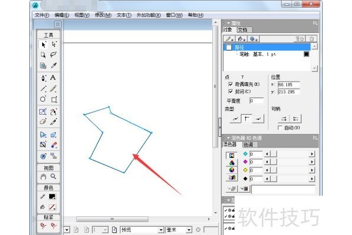The height and width of the screenshot is (235, 352).
Task: Select the Pointer tool
Action: [x=43, y=44]
